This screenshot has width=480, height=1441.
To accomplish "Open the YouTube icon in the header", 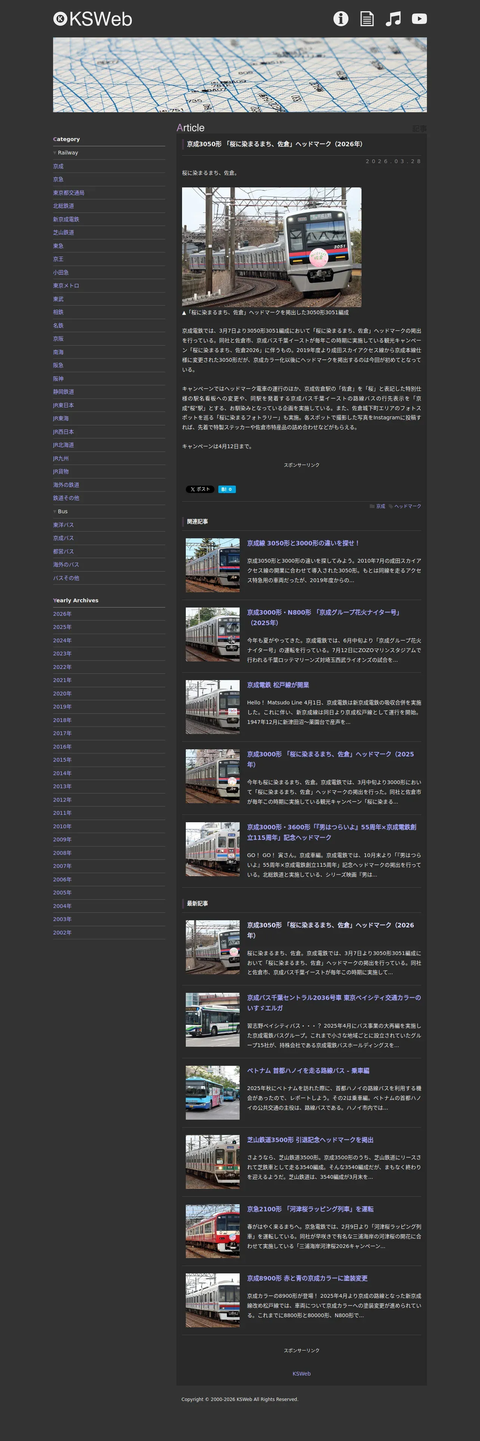I will click(419, 19).
